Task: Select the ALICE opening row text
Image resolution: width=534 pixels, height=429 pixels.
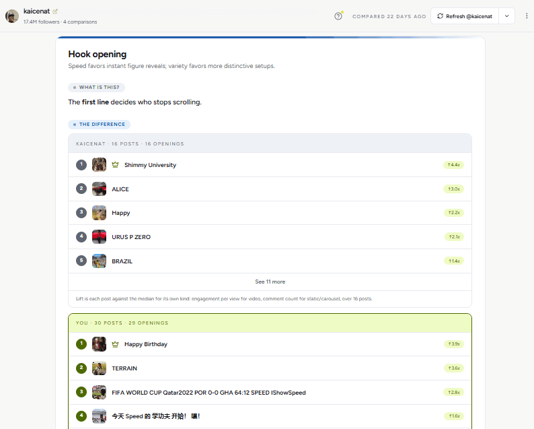Action: point(120,189)
